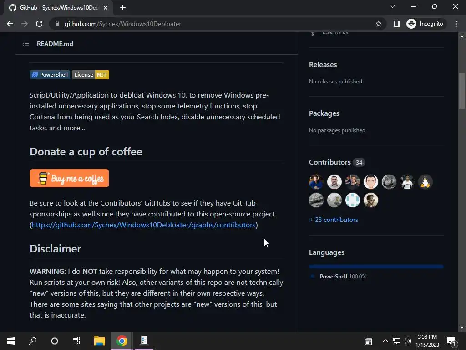This screenshot has height=350, width=466.
Task: Click the lock icon in address bar
Action: [x=57, y=24]
